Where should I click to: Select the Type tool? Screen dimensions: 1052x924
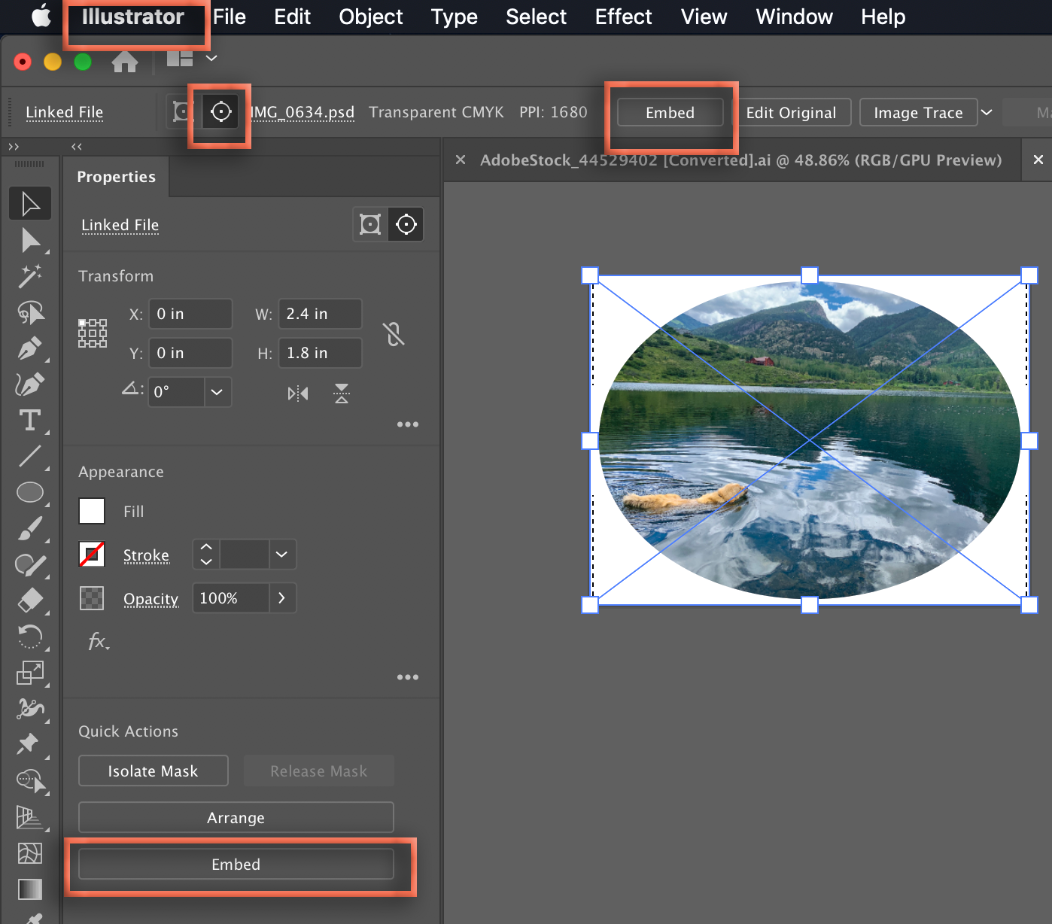click(x=30, y=421)
